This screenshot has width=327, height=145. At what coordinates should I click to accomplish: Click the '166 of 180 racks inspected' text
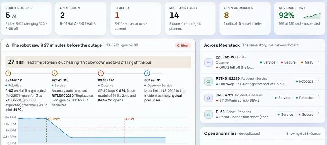pyautogui.click(x=299, y=24)
